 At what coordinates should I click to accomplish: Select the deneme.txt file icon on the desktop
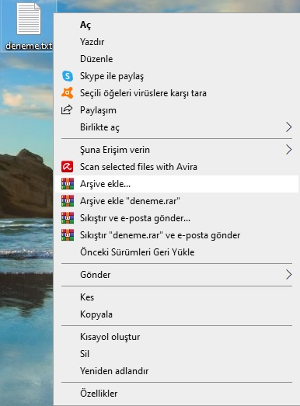tap(29, 19)
